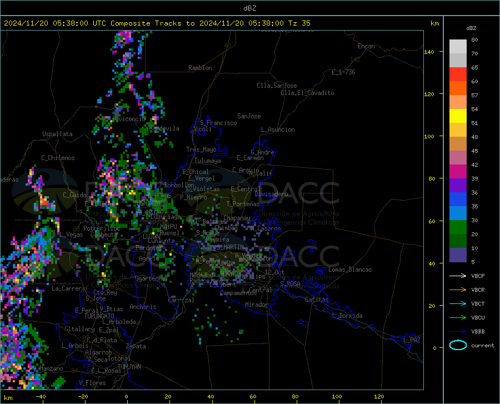Image resolution: width=500 pixels, height=404 pixels.
Task: Click the Encon map label
Action: click(x=366, y=47)
